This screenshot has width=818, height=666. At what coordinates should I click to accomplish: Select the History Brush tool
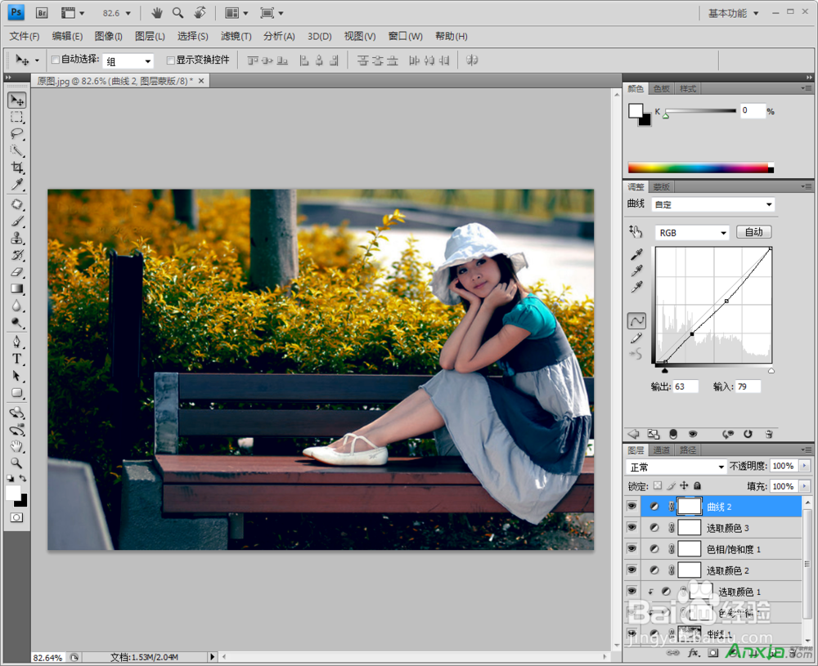coord(16,255)
